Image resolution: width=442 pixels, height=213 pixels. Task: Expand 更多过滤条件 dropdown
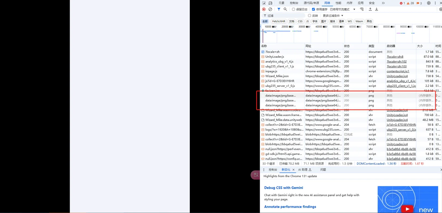point(333,16)
